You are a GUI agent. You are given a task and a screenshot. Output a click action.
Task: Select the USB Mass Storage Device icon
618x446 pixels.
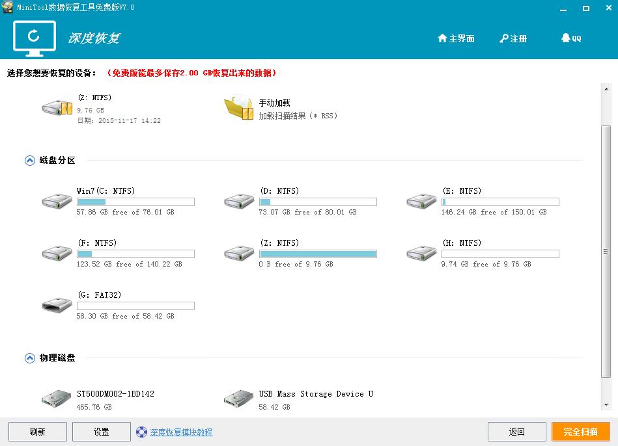pyautogui.click(x=238, y=399)
